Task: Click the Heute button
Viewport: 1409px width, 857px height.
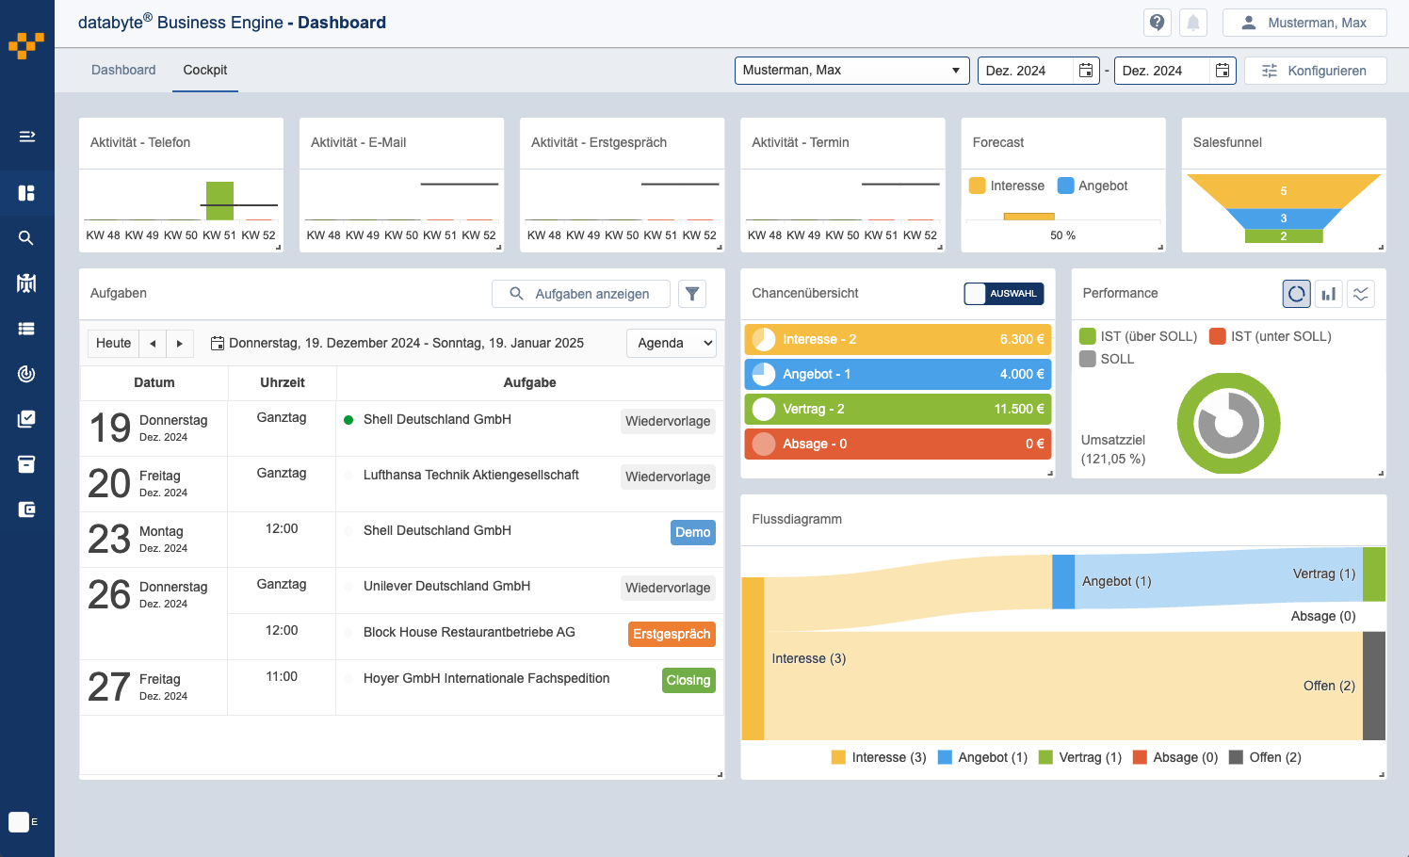Action: point(113,343)
